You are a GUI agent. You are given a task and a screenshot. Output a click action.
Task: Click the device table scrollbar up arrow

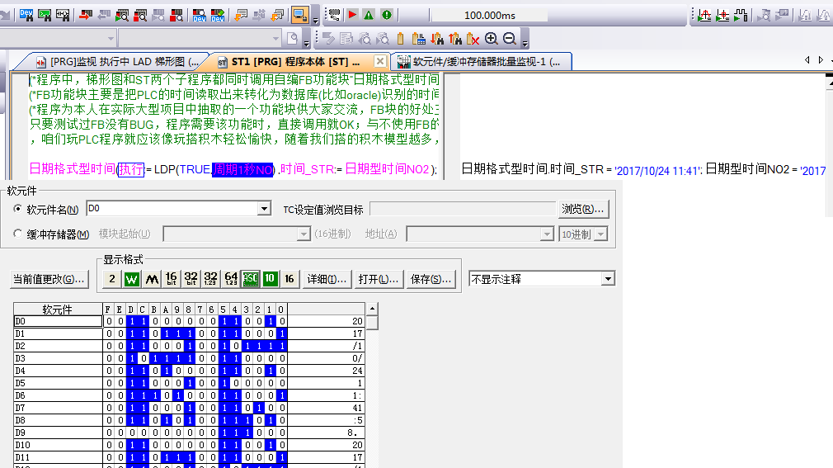[x=372, y=309]
